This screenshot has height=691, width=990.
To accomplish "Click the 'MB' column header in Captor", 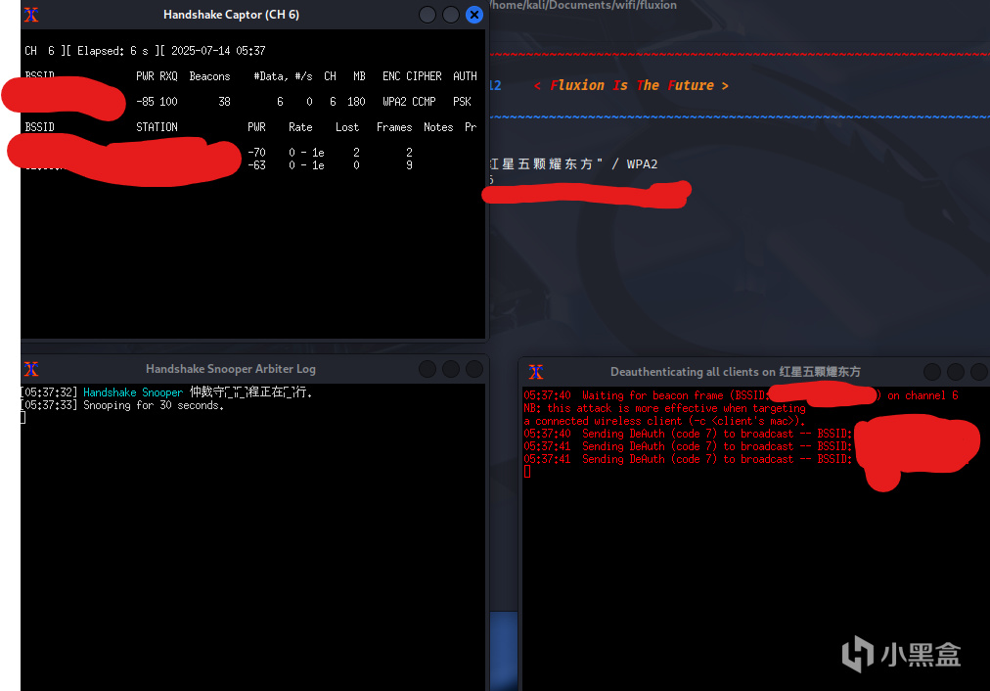I will pyautogui.click(x=359, y=76).
